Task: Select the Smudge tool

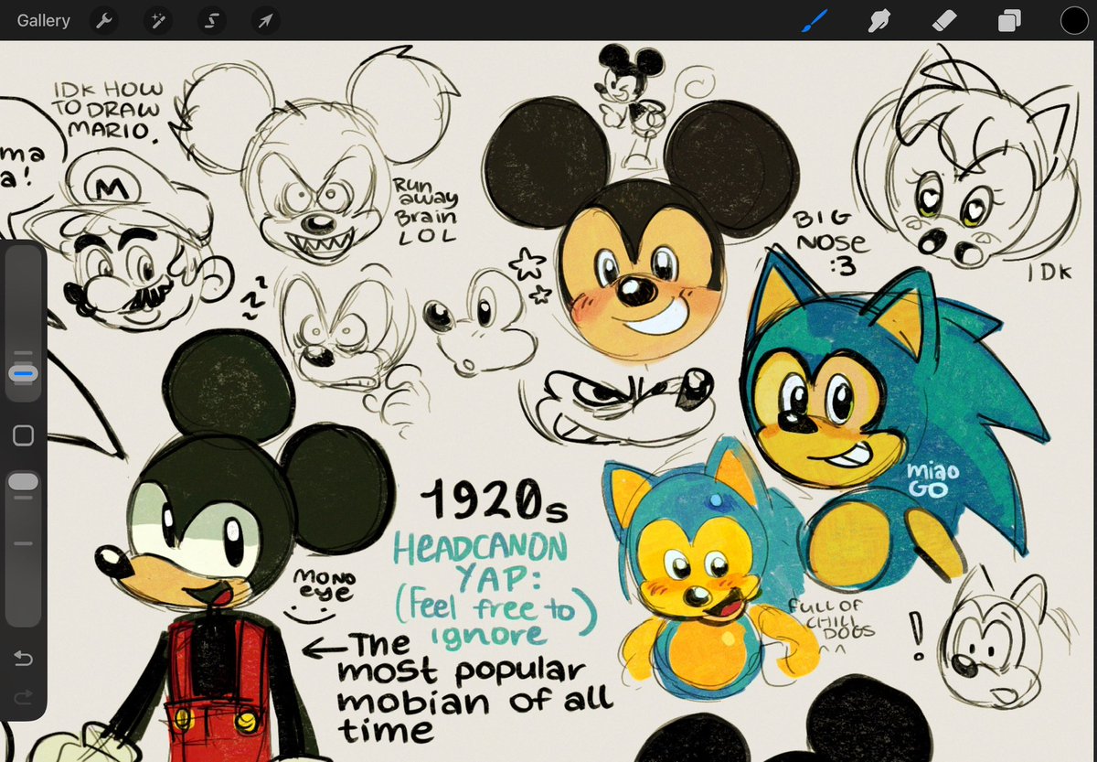Action: (x=879, y=20)
